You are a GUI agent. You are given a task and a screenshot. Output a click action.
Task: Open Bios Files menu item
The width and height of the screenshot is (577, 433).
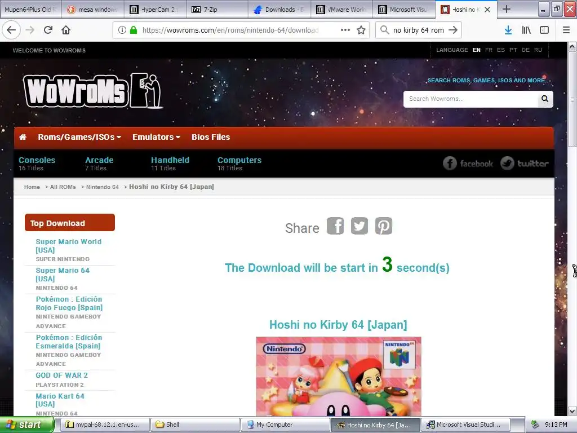point(211,137)
